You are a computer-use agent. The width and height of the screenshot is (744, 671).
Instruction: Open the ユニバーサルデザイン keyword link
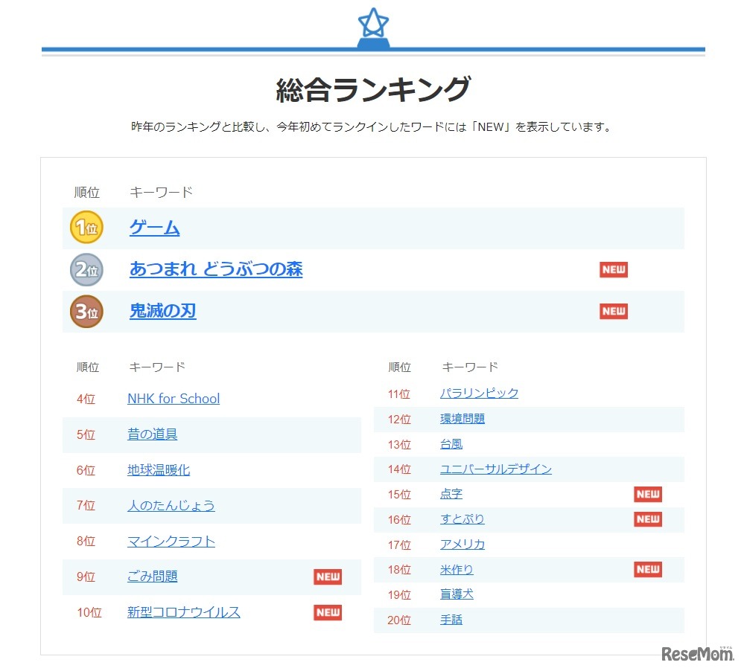496,469
